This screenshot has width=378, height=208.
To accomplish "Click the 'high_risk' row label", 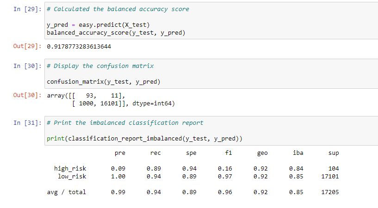I will point(70,169).
